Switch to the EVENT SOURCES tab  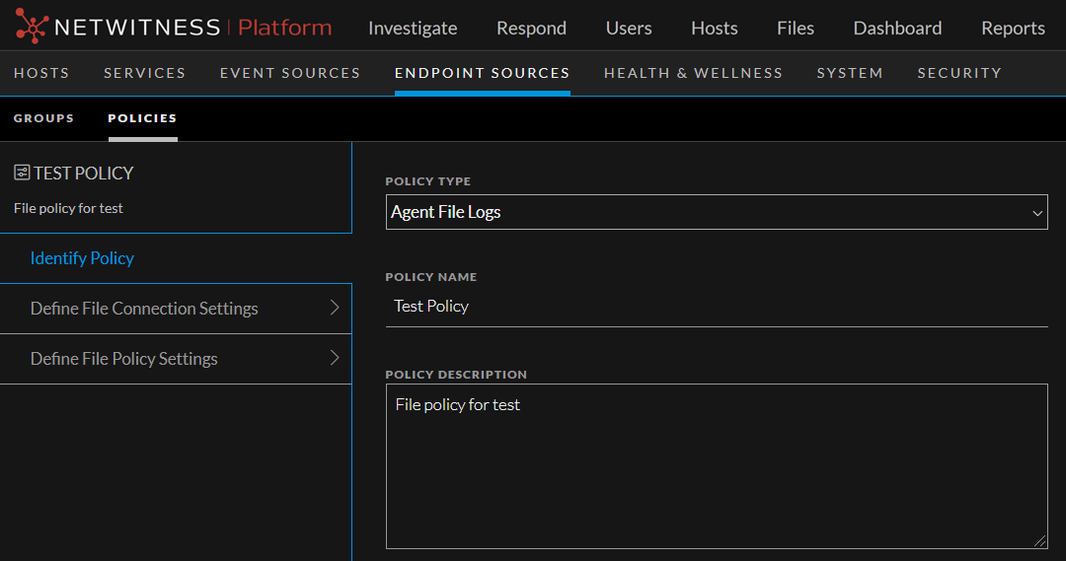click(289, 73)
